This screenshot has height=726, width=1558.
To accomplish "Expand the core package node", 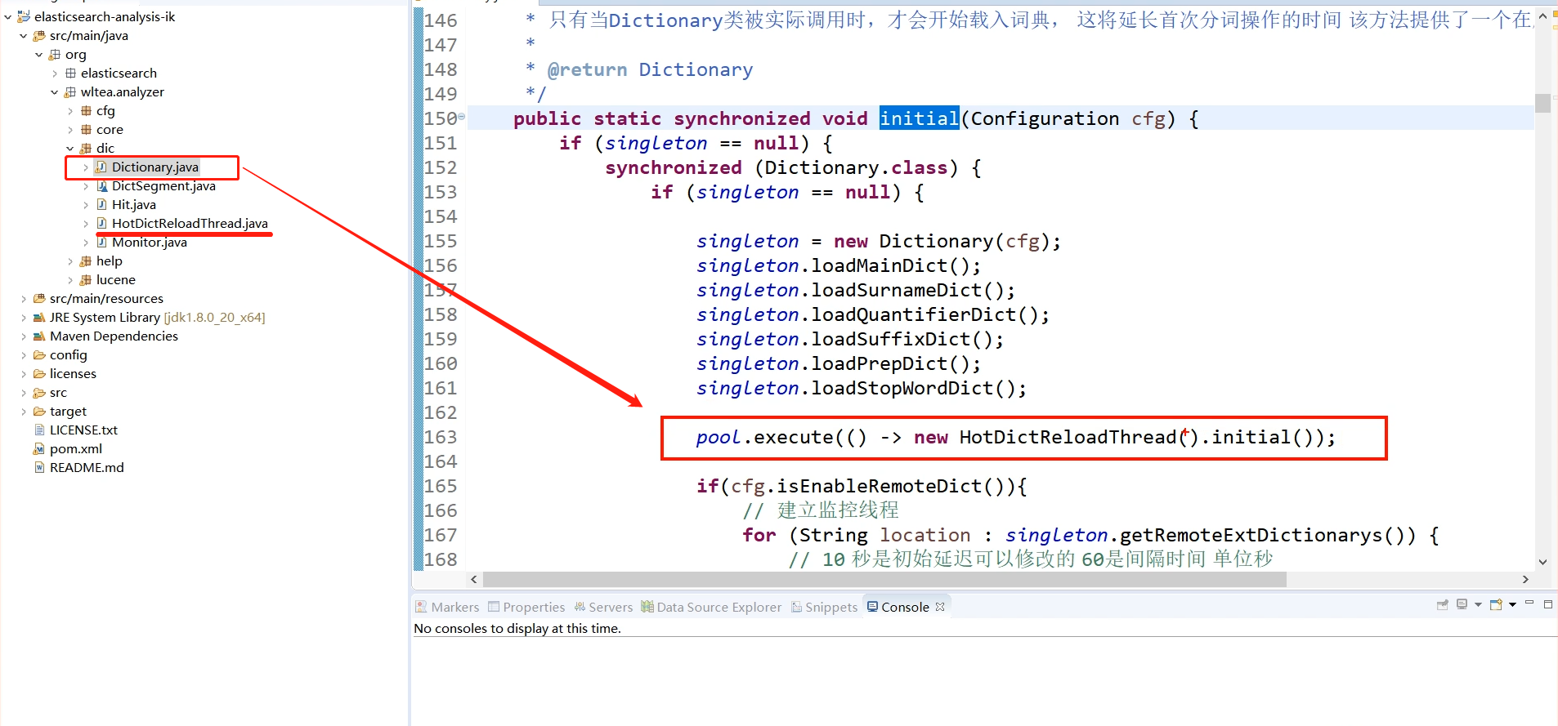I will (70, 129).
